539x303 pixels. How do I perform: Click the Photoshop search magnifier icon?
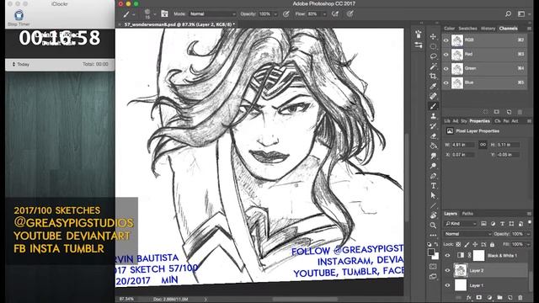click(508, 13)
